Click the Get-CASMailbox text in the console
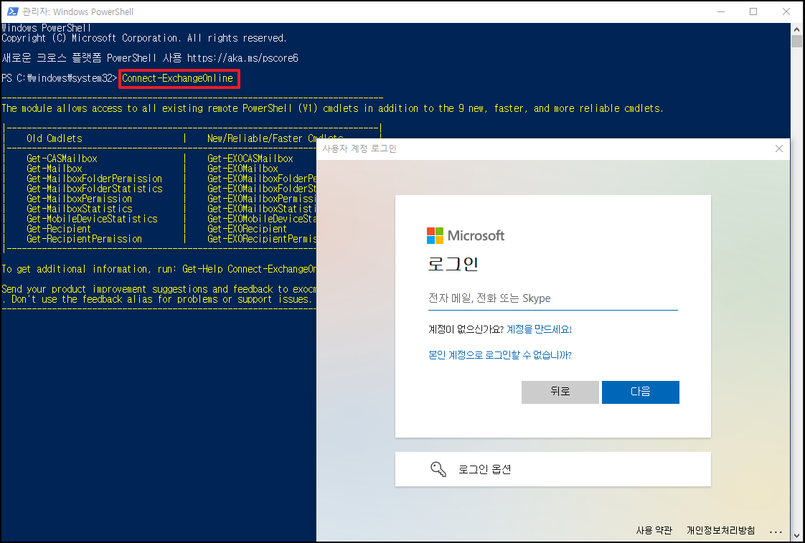The width and height of the screenshot is (805, 543). coord(62,159)
